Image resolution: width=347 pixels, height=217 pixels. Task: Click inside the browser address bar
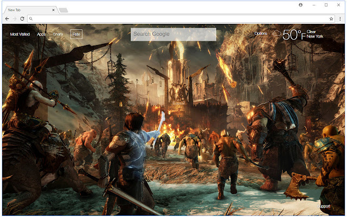click(x=181, y=19)
